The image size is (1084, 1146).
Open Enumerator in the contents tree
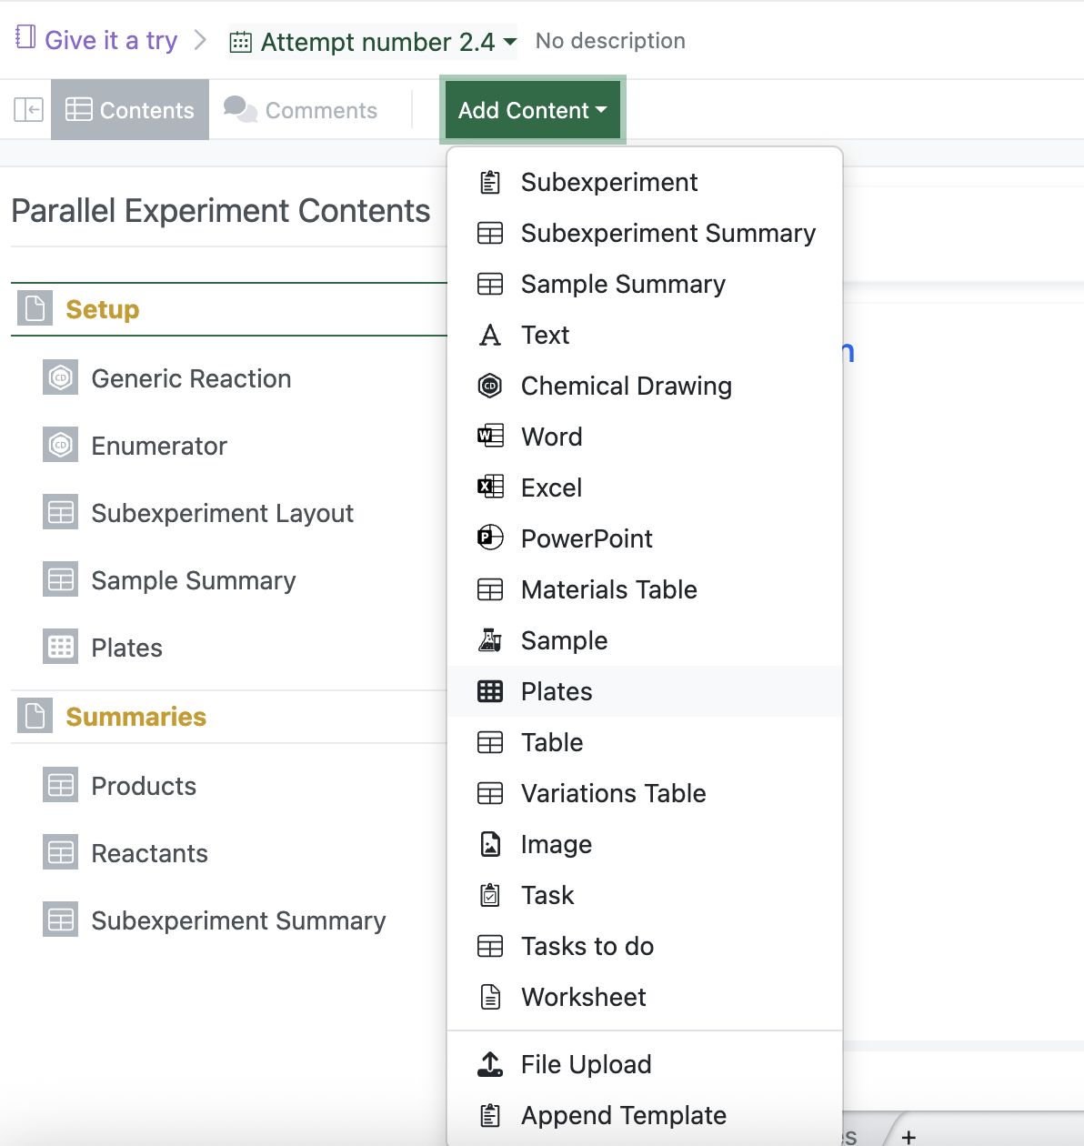[159, 446]
